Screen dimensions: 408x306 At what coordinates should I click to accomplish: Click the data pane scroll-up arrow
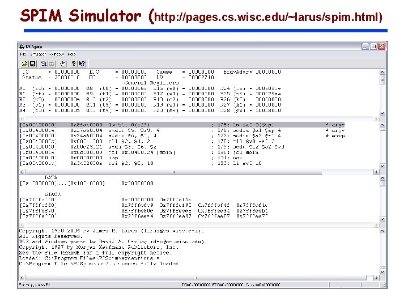pos(382,178)
